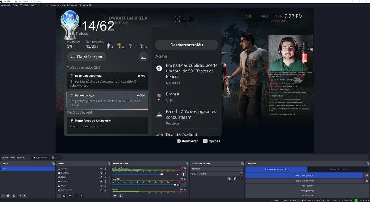Select the Cena scene in the Cenas list
370x202 pixels.
coord(28,169)
